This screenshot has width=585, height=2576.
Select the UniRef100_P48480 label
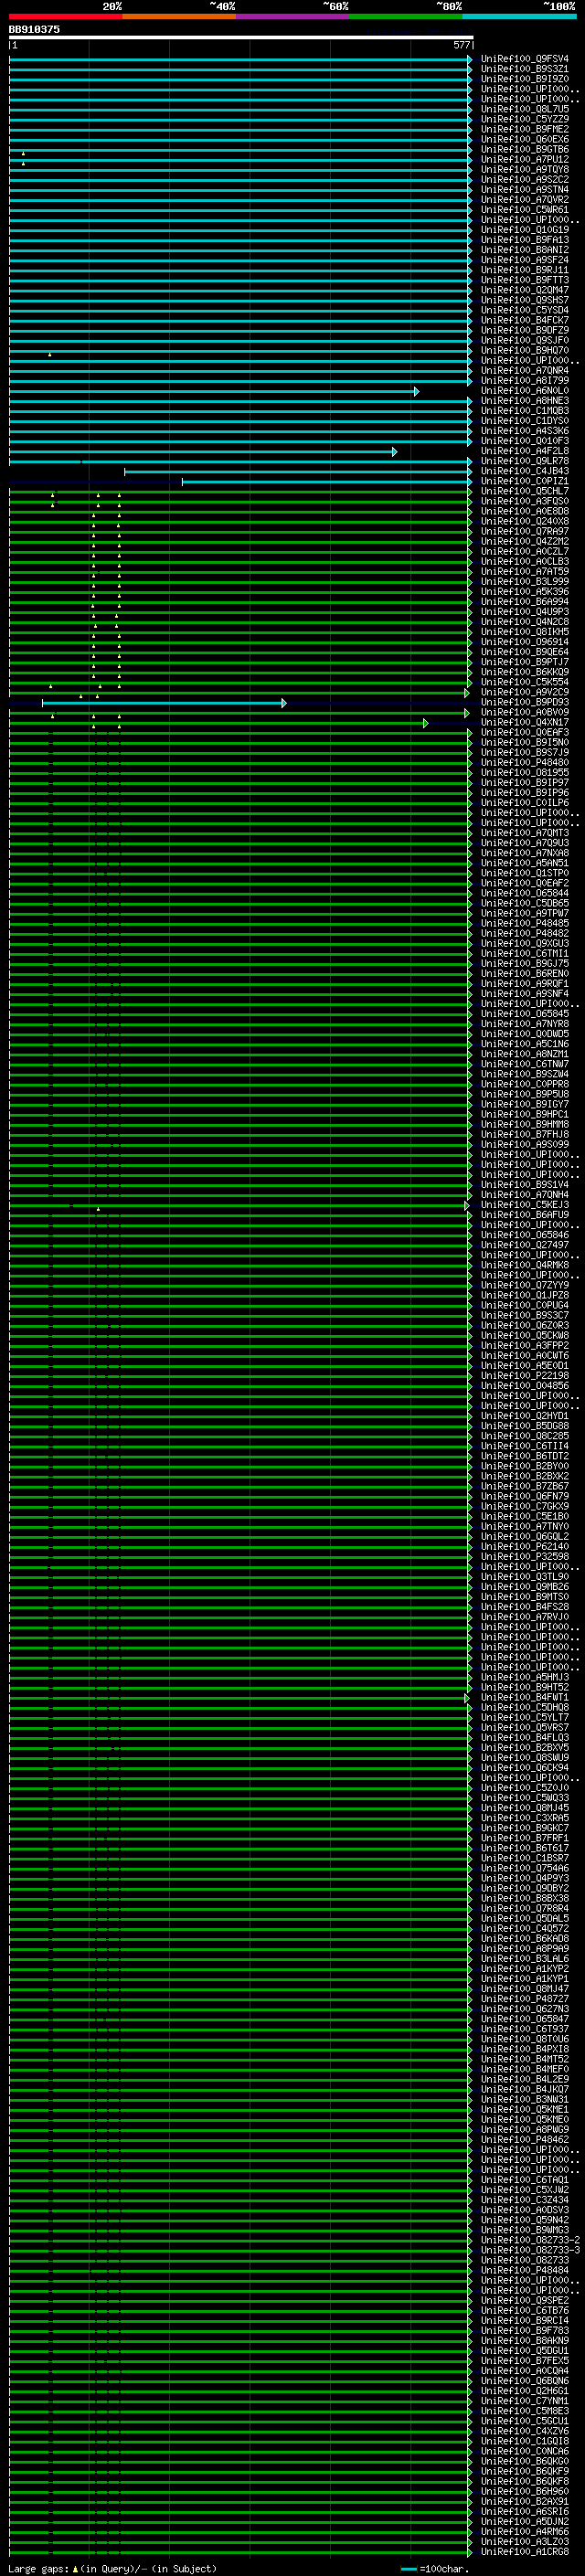[525, 762]
